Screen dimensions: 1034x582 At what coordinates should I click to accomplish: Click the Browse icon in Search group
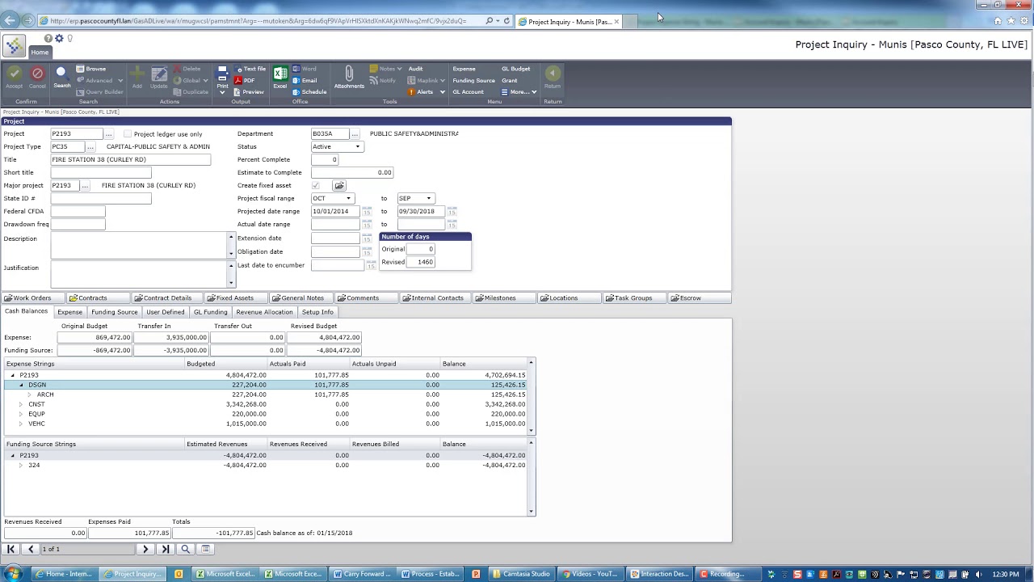click(91, 69)
